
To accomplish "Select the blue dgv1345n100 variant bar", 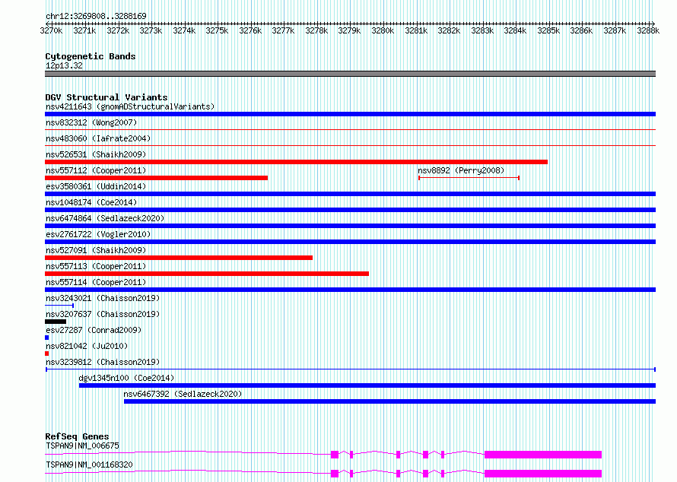I will 367,385.
